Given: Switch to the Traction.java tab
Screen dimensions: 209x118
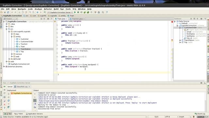Looking at the screenshot, I should coord(77,19).
